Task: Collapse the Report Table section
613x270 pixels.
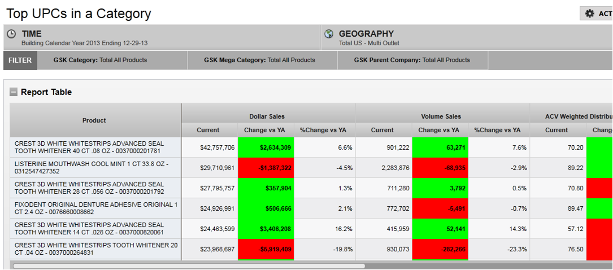Action: (14, 92)
